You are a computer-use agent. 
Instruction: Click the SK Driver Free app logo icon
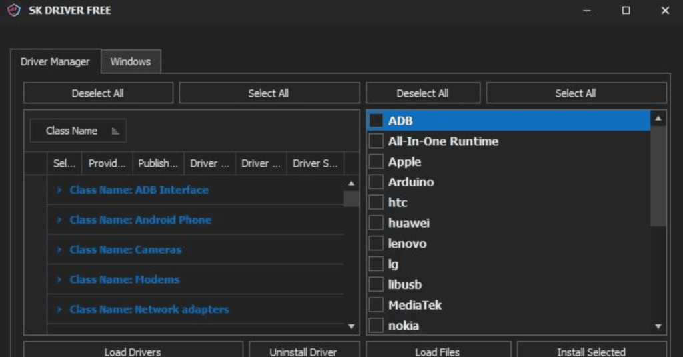14,10
